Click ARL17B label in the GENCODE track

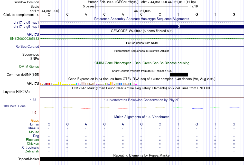coord(33,35)
